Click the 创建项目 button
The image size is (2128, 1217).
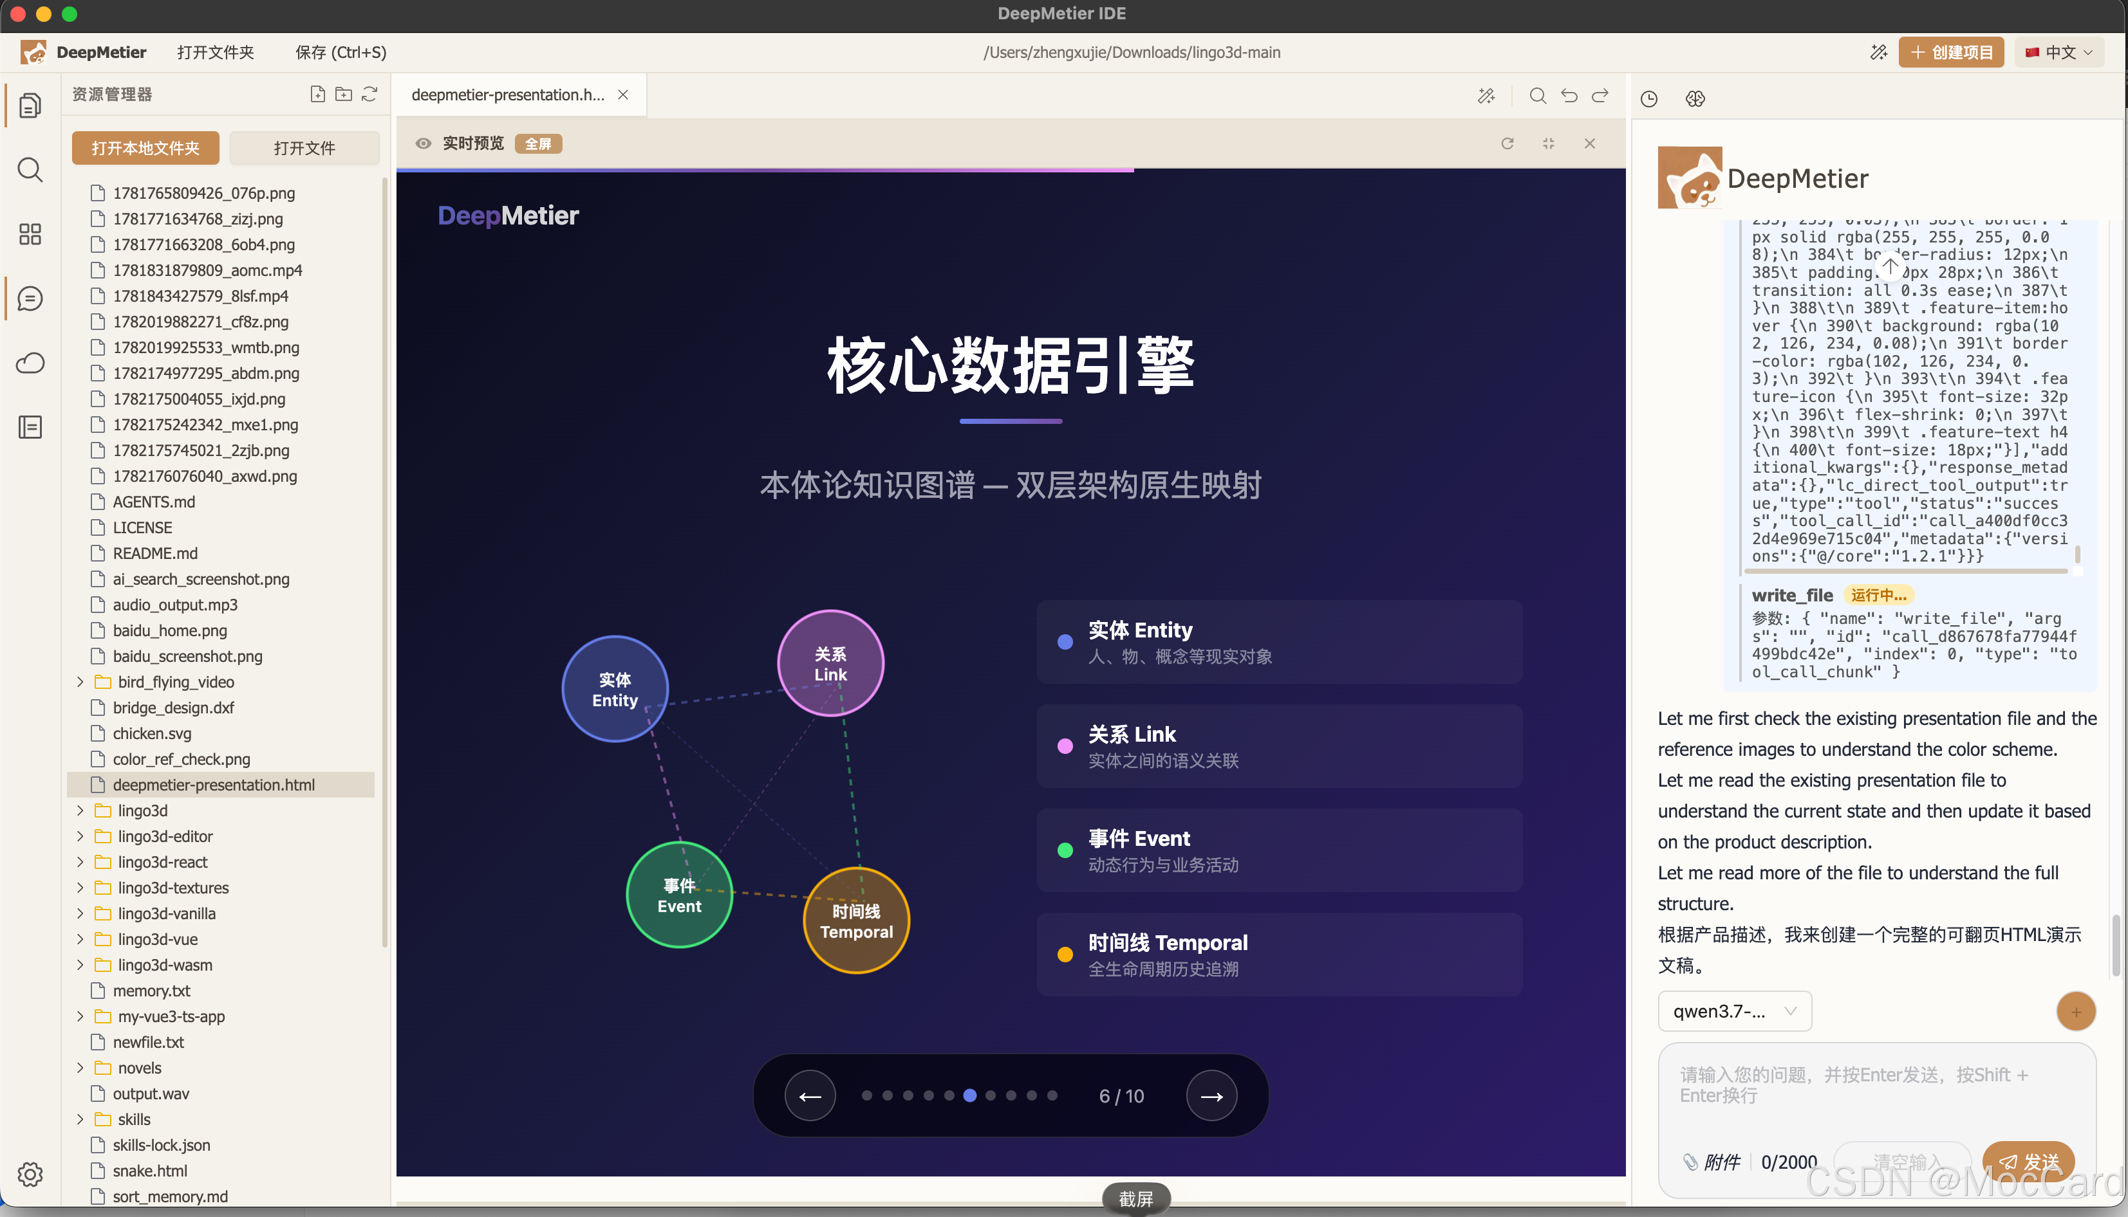(x=1951, y=52)
